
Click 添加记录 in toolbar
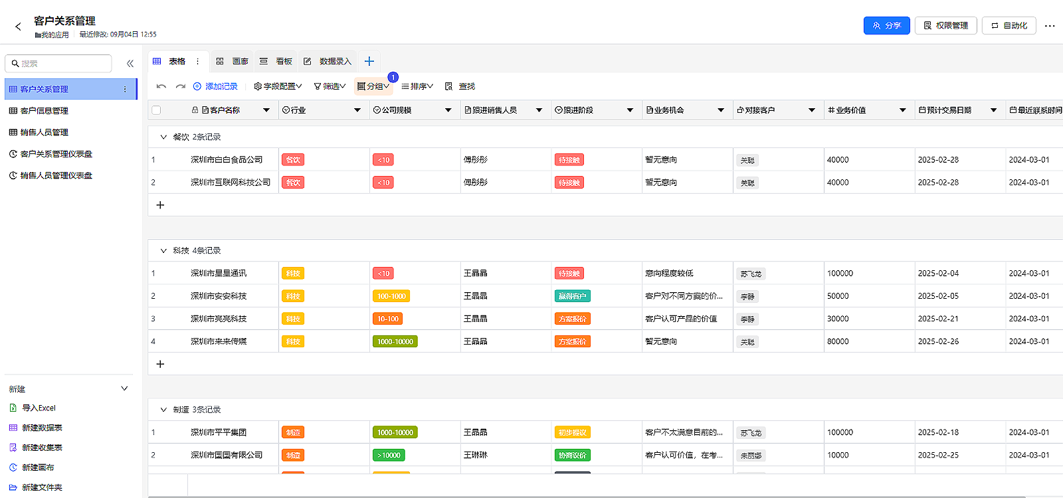coord(215,86)
